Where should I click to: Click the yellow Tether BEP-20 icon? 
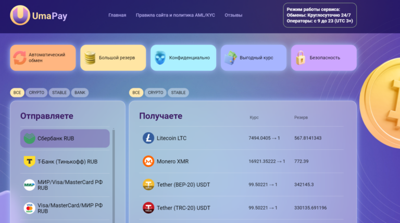(148, 185)
